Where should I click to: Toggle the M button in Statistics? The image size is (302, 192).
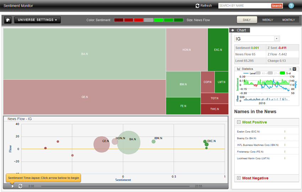[x=294, y=69]
